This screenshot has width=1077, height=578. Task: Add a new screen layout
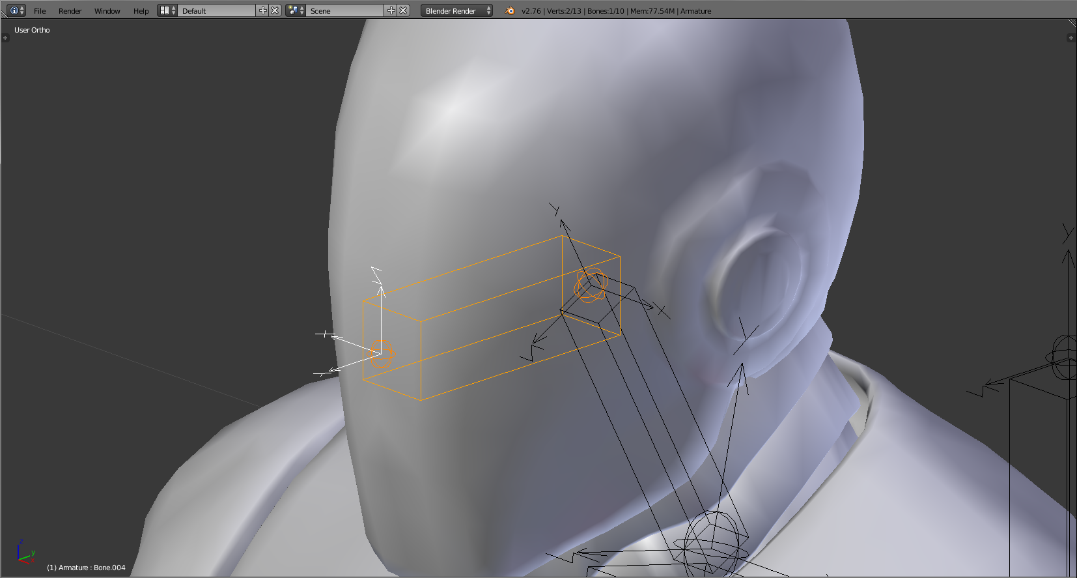tap(262, 10)
